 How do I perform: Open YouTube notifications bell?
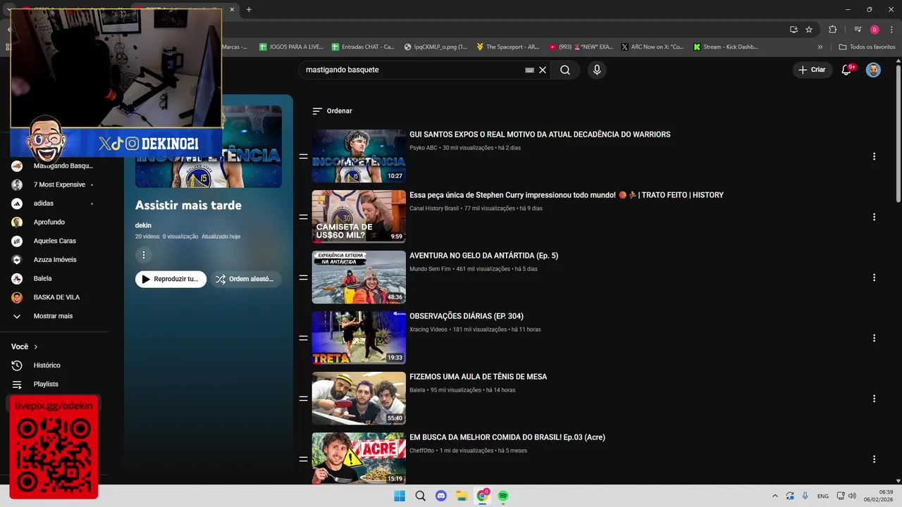point(847,70)
